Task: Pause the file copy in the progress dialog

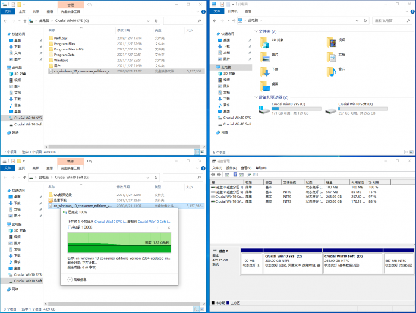Action: (157, 227)
